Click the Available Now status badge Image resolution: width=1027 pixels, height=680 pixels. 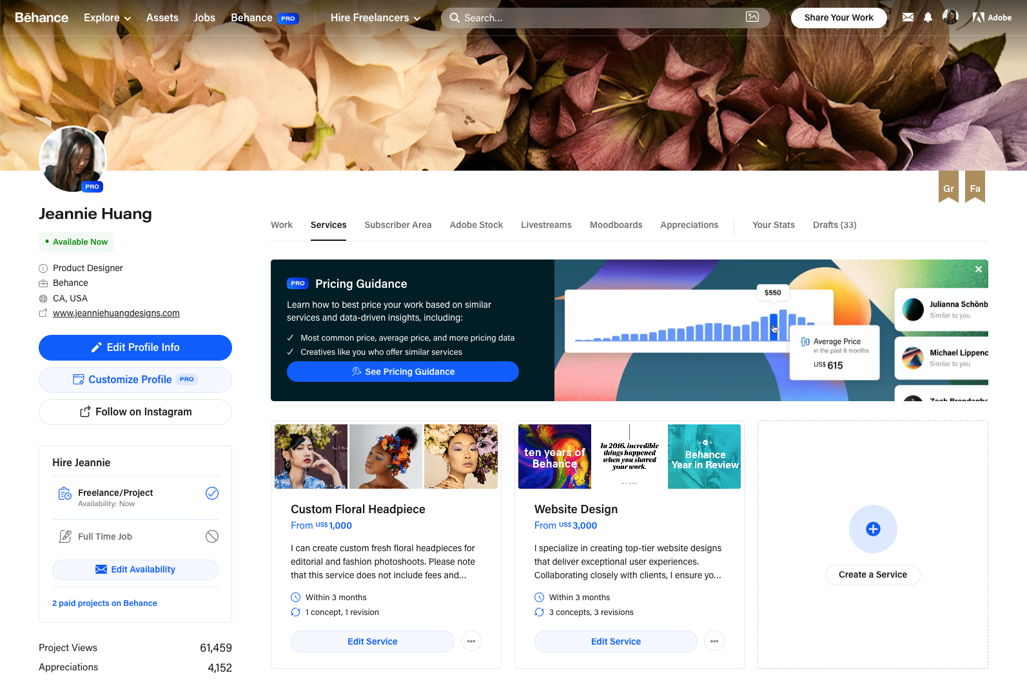77,242
